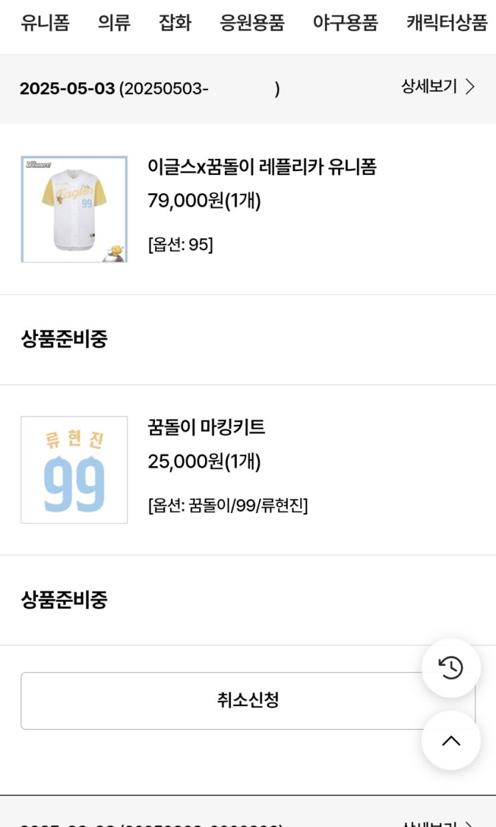Switch to the 유니폼 tab
Image resolution: width=496 pixels, height=827 pixels.
(45, 23)
